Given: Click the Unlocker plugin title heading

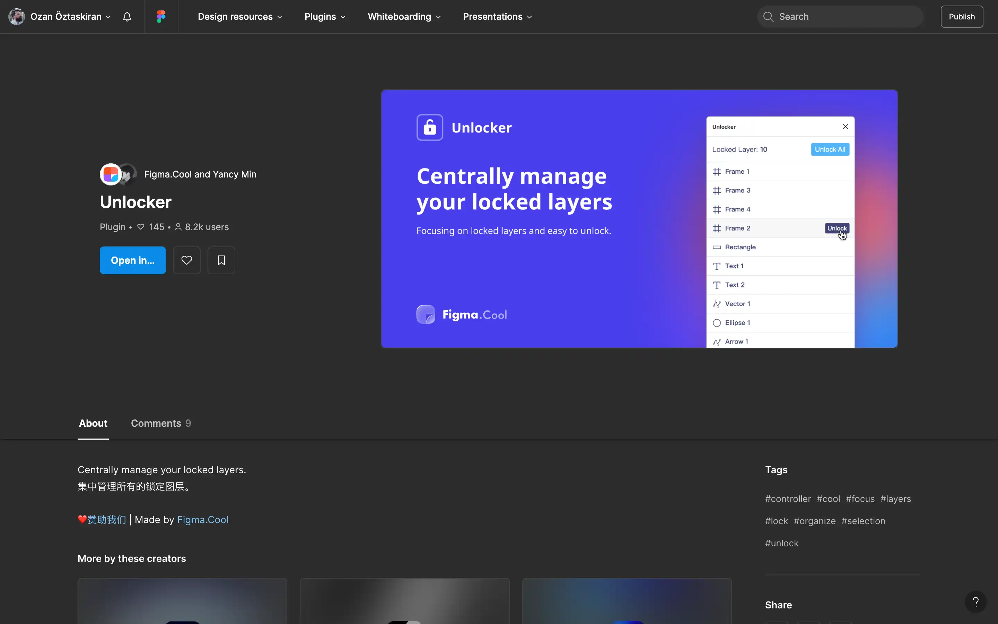Looking at the screenshot, I should click(136, 202).
